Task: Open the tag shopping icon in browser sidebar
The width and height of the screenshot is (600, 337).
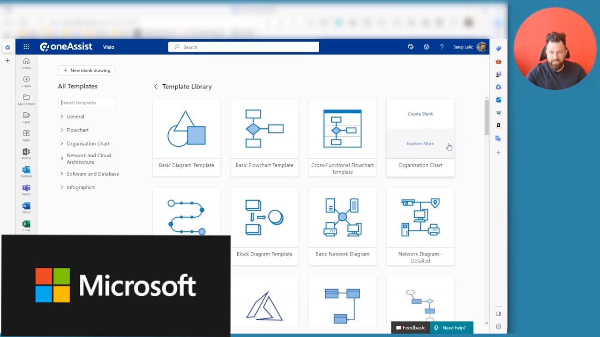Action: pyautogui.click(x=498, y=48)
